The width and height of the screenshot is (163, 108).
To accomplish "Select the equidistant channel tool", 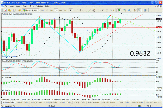I will (94, 10).
